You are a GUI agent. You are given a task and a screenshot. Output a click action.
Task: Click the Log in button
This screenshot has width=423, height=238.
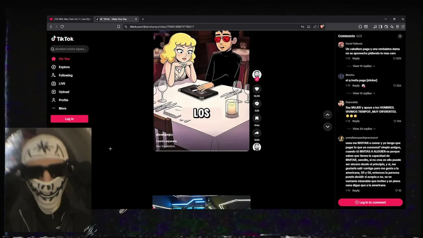tap(69, 119)
